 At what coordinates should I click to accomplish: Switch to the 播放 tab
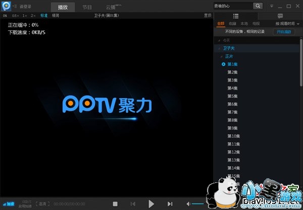(x=63, y=8)
